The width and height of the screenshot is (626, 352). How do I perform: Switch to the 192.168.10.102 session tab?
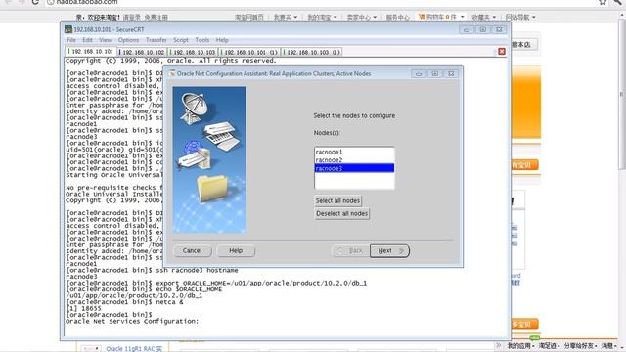tap(142, 52)
